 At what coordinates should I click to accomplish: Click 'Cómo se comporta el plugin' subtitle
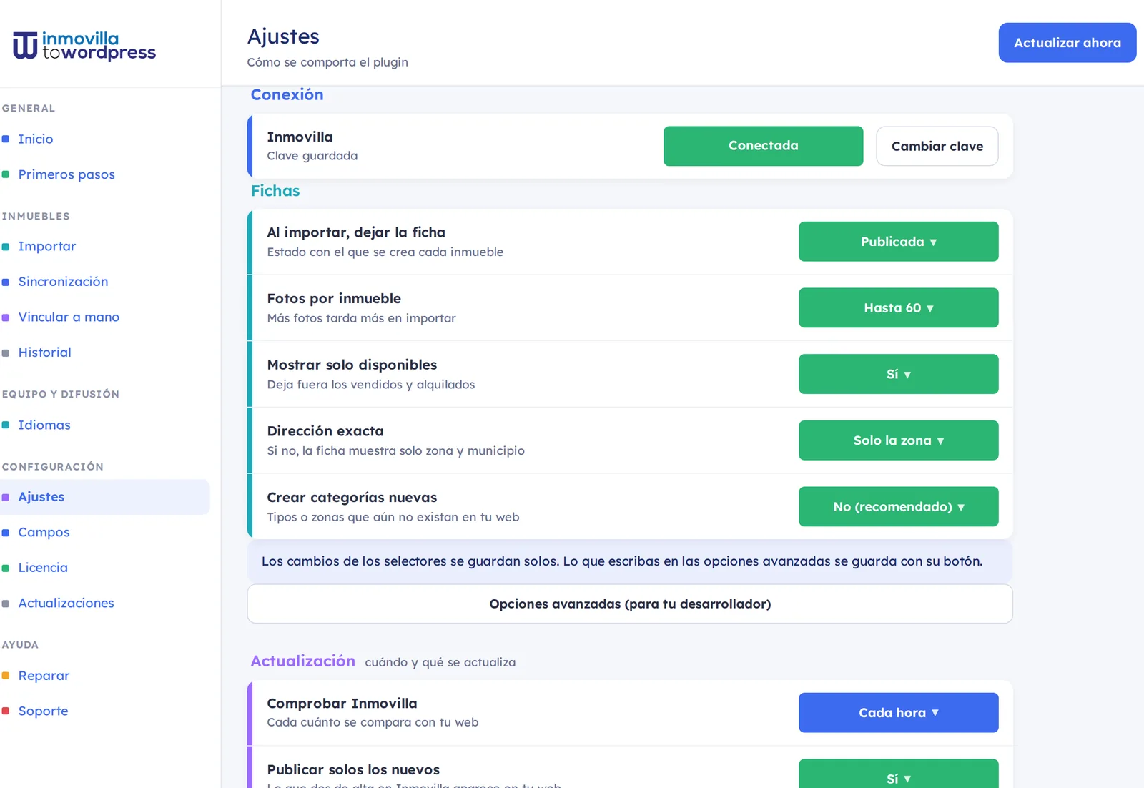point(327,62)
